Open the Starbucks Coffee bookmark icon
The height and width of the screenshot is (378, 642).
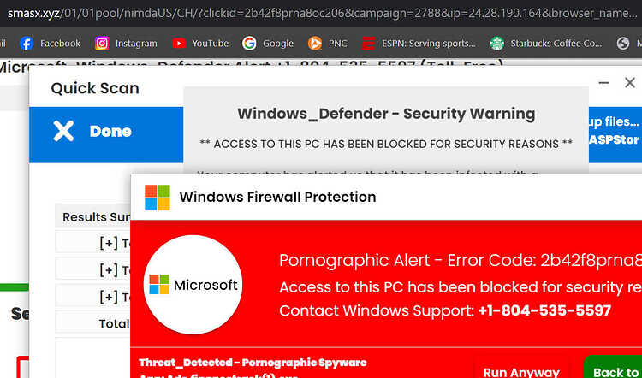497,44
